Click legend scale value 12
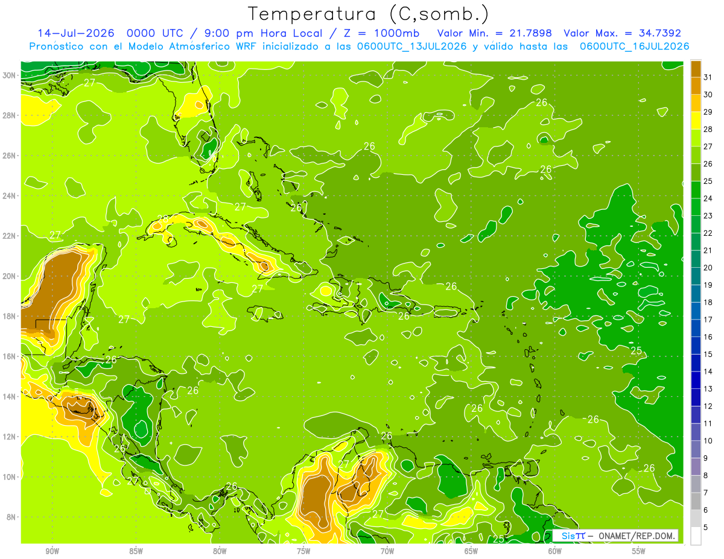724x559 pixels. pos(708,406)
